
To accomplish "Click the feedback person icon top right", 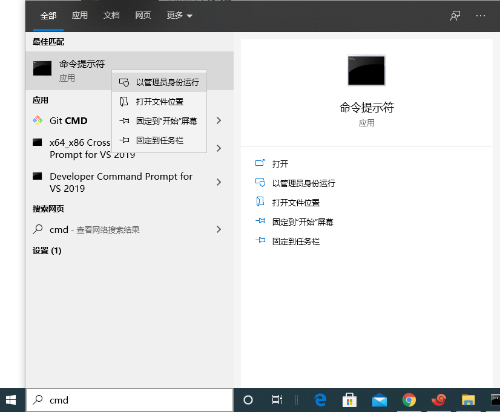I will [x=455, y=16].
